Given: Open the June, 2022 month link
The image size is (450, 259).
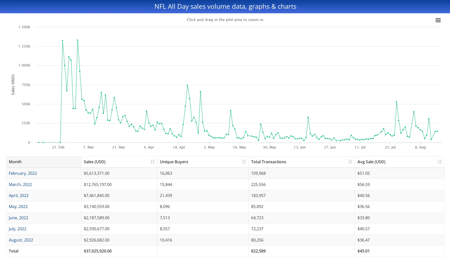Looking at the screenshot, I should tap(18, 218).
